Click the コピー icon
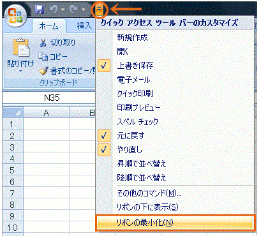 (43, 57)
